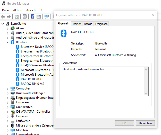Click the Firmware chip icon
This screenshot has width=161, height=135.
[x=13, y=102]
